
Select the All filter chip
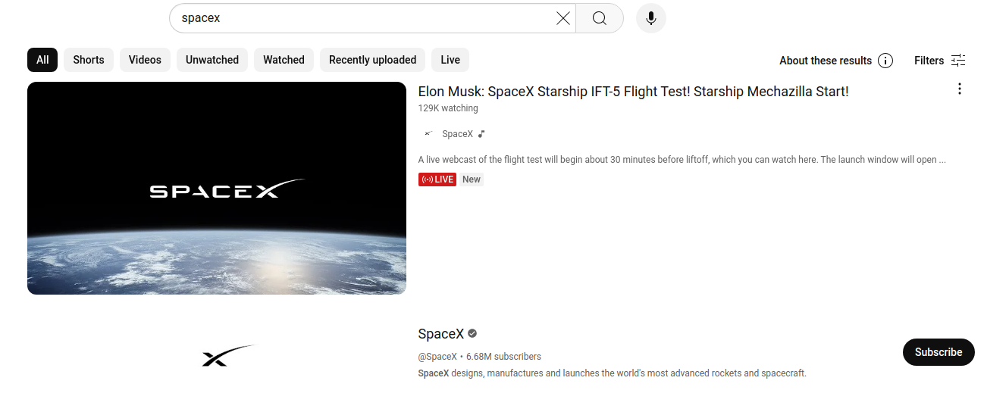coord(42,60)
